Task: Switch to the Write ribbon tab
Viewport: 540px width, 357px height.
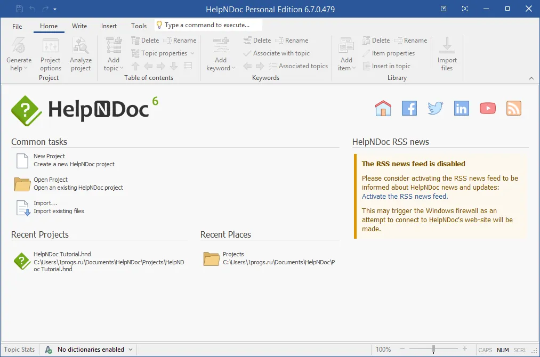Action: point(79,26)
